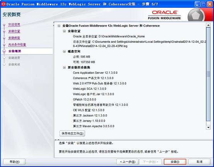The width and height of the screenshot is (214, 167).
Task: Select 第三方 Maven Apache 3.0.5.0.0 row
Action: pyautogui.click(x=93, y=126)
